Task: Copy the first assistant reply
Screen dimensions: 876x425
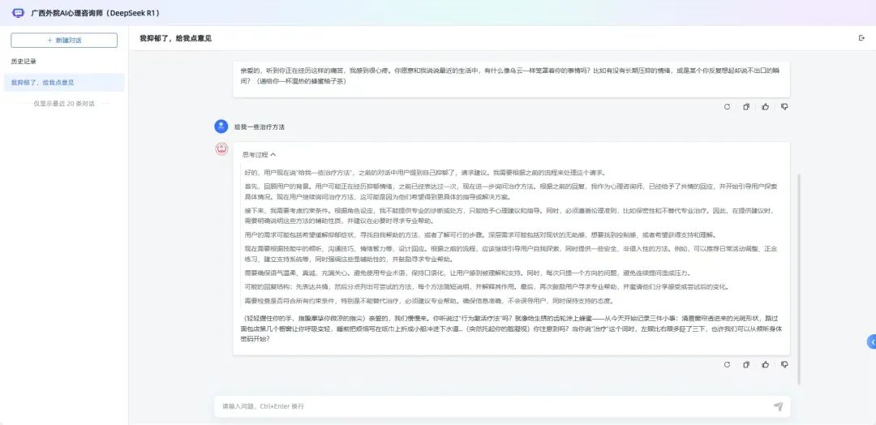Action: pos(745,106)
